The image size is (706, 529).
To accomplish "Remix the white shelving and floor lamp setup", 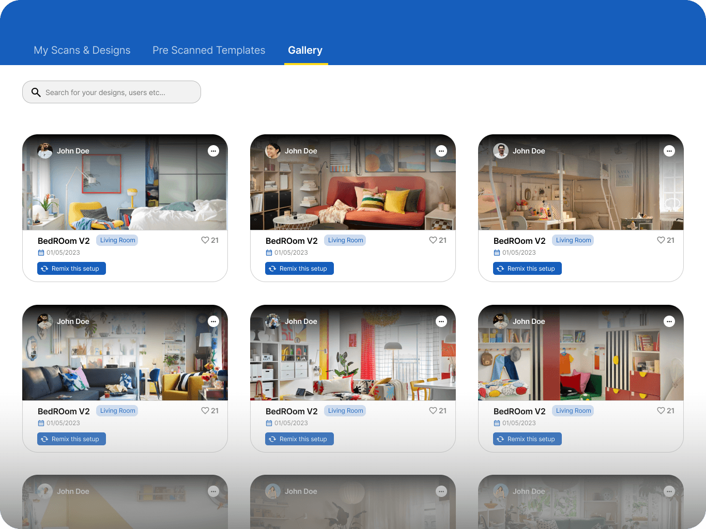I will tap(299, 439).
